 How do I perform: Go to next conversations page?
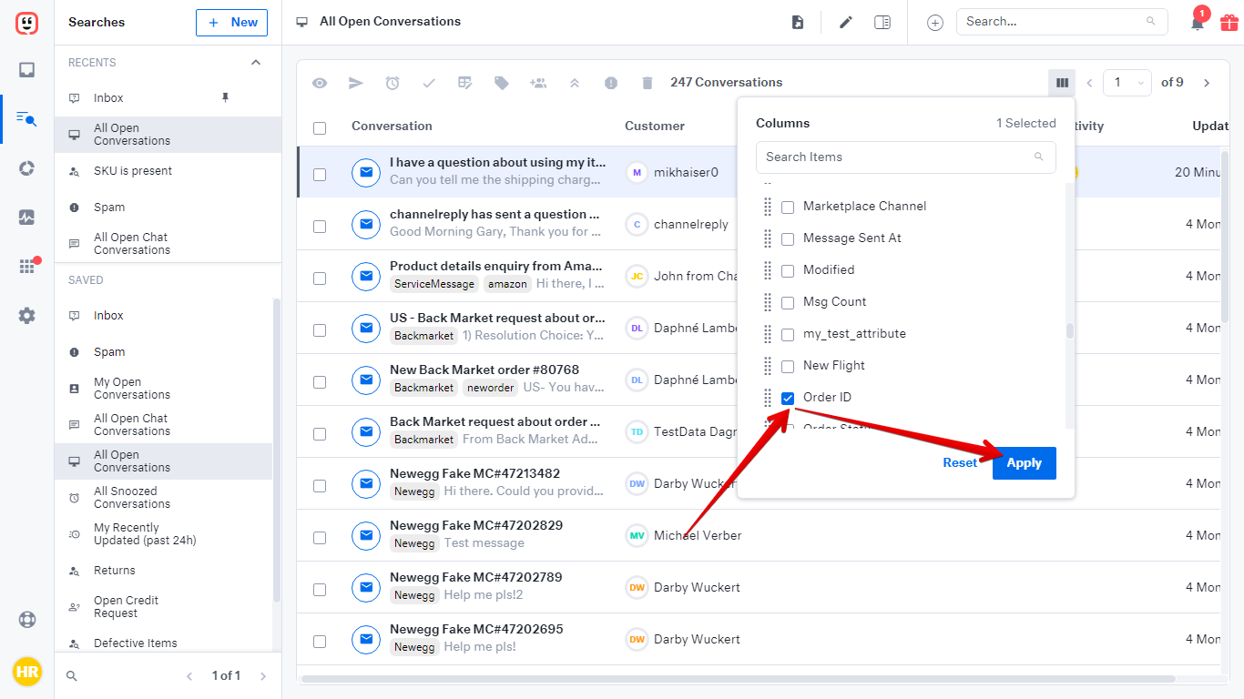pos(1207,83)
